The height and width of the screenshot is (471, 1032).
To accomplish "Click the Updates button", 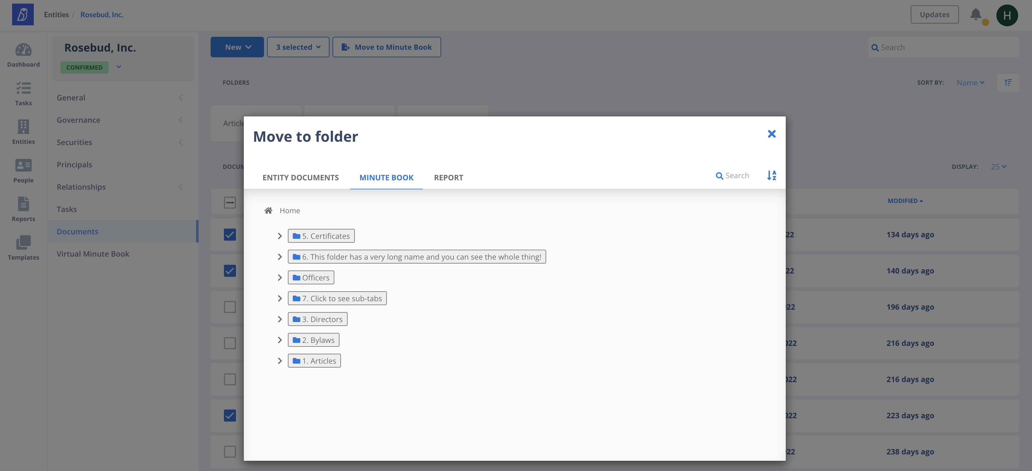I will pos(934,14).
